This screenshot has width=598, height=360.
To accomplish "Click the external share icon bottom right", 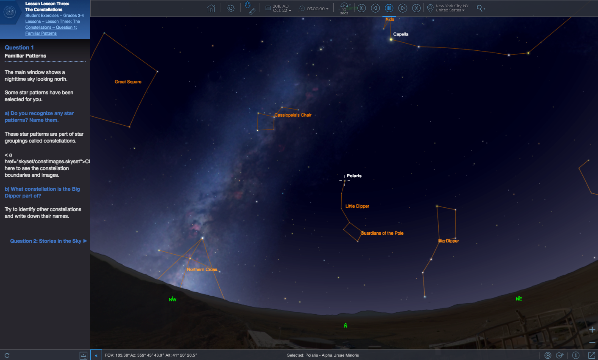I will pyautogui.click(x=591, y=355).
